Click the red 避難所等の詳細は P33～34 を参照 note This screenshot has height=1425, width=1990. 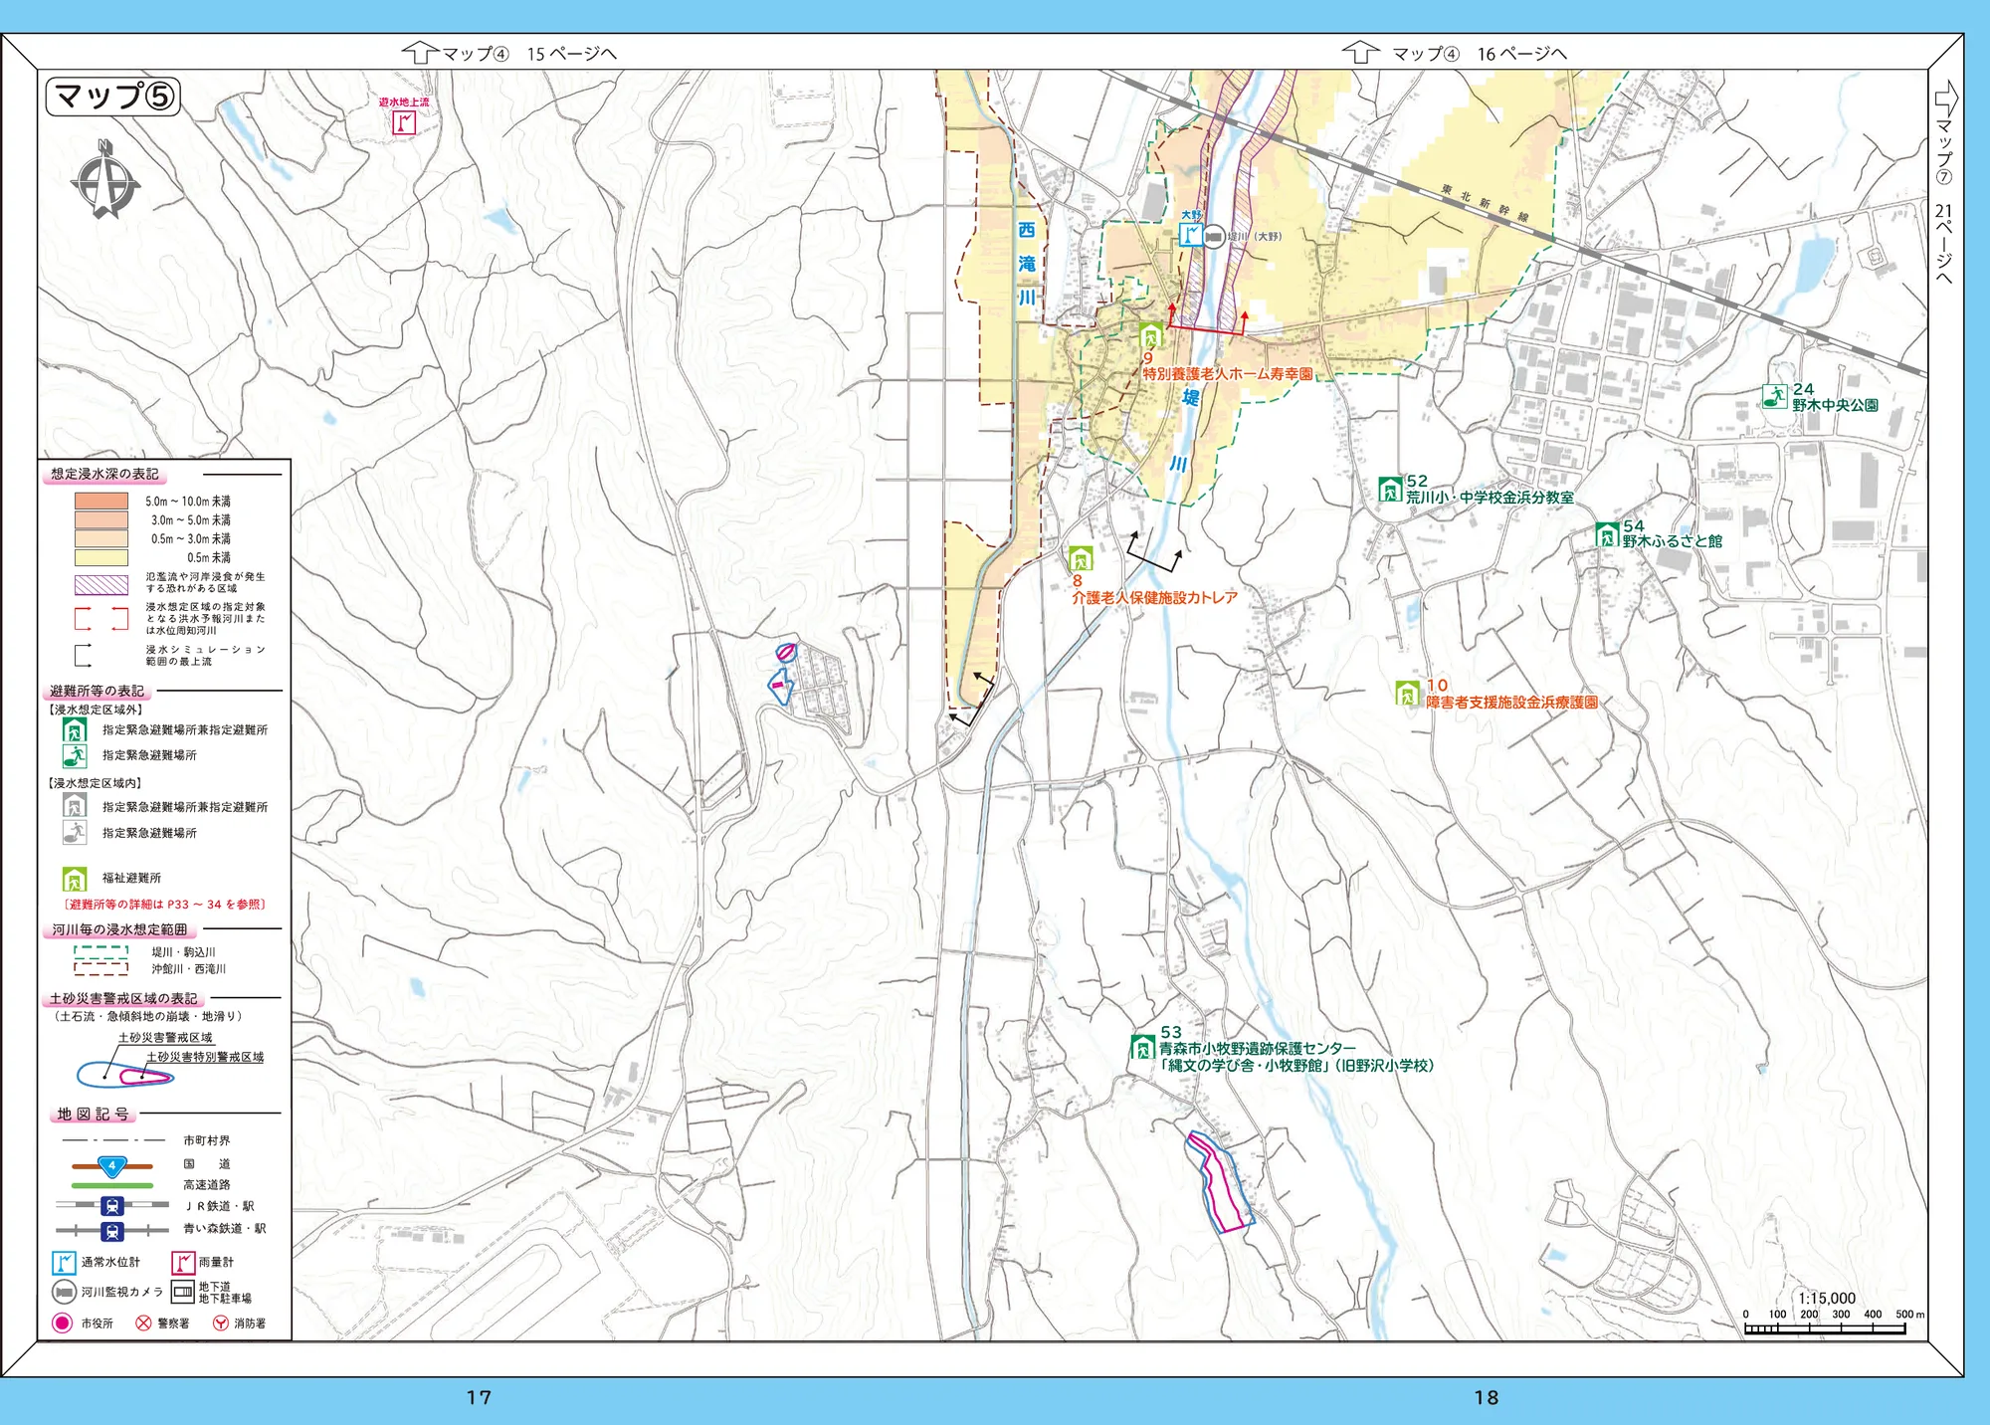[x=165, y=905]
